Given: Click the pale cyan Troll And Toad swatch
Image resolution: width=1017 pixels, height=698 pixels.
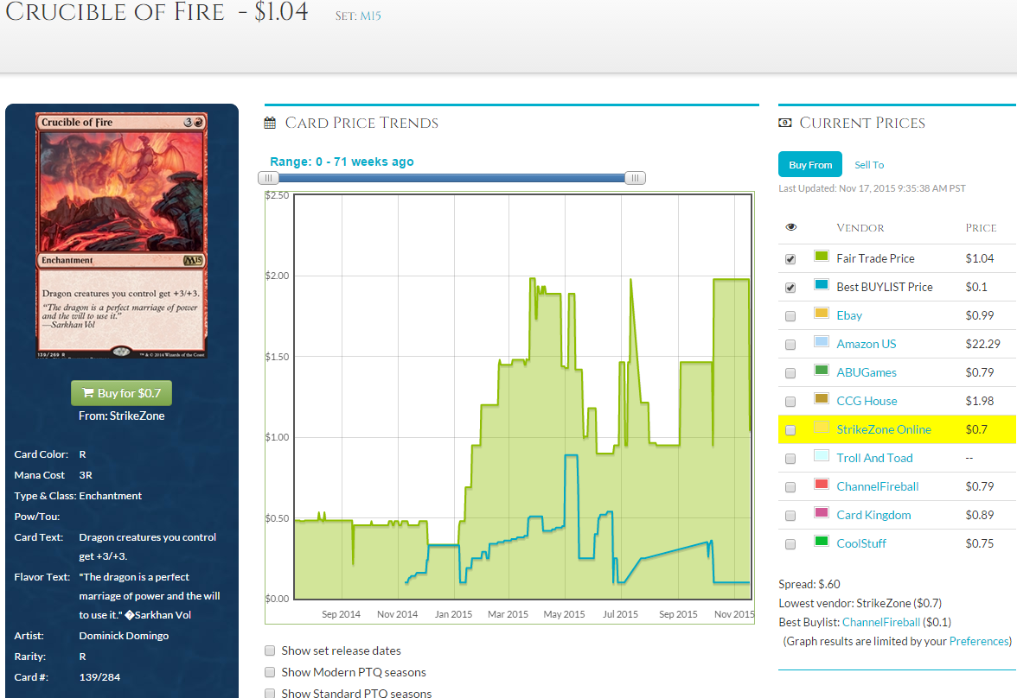Looking at the screenshot, I should (822, 455).
